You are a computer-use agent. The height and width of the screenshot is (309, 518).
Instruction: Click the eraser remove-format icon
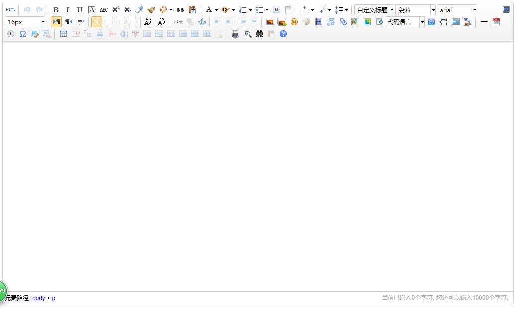click(x=139, y=10)
